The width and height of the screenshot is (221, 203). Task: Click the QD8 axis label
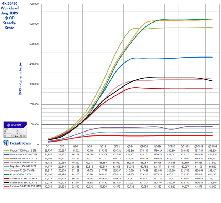pos(89,147)
